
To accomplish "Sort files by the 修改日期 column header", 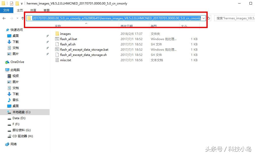I will tap(127, 26).
